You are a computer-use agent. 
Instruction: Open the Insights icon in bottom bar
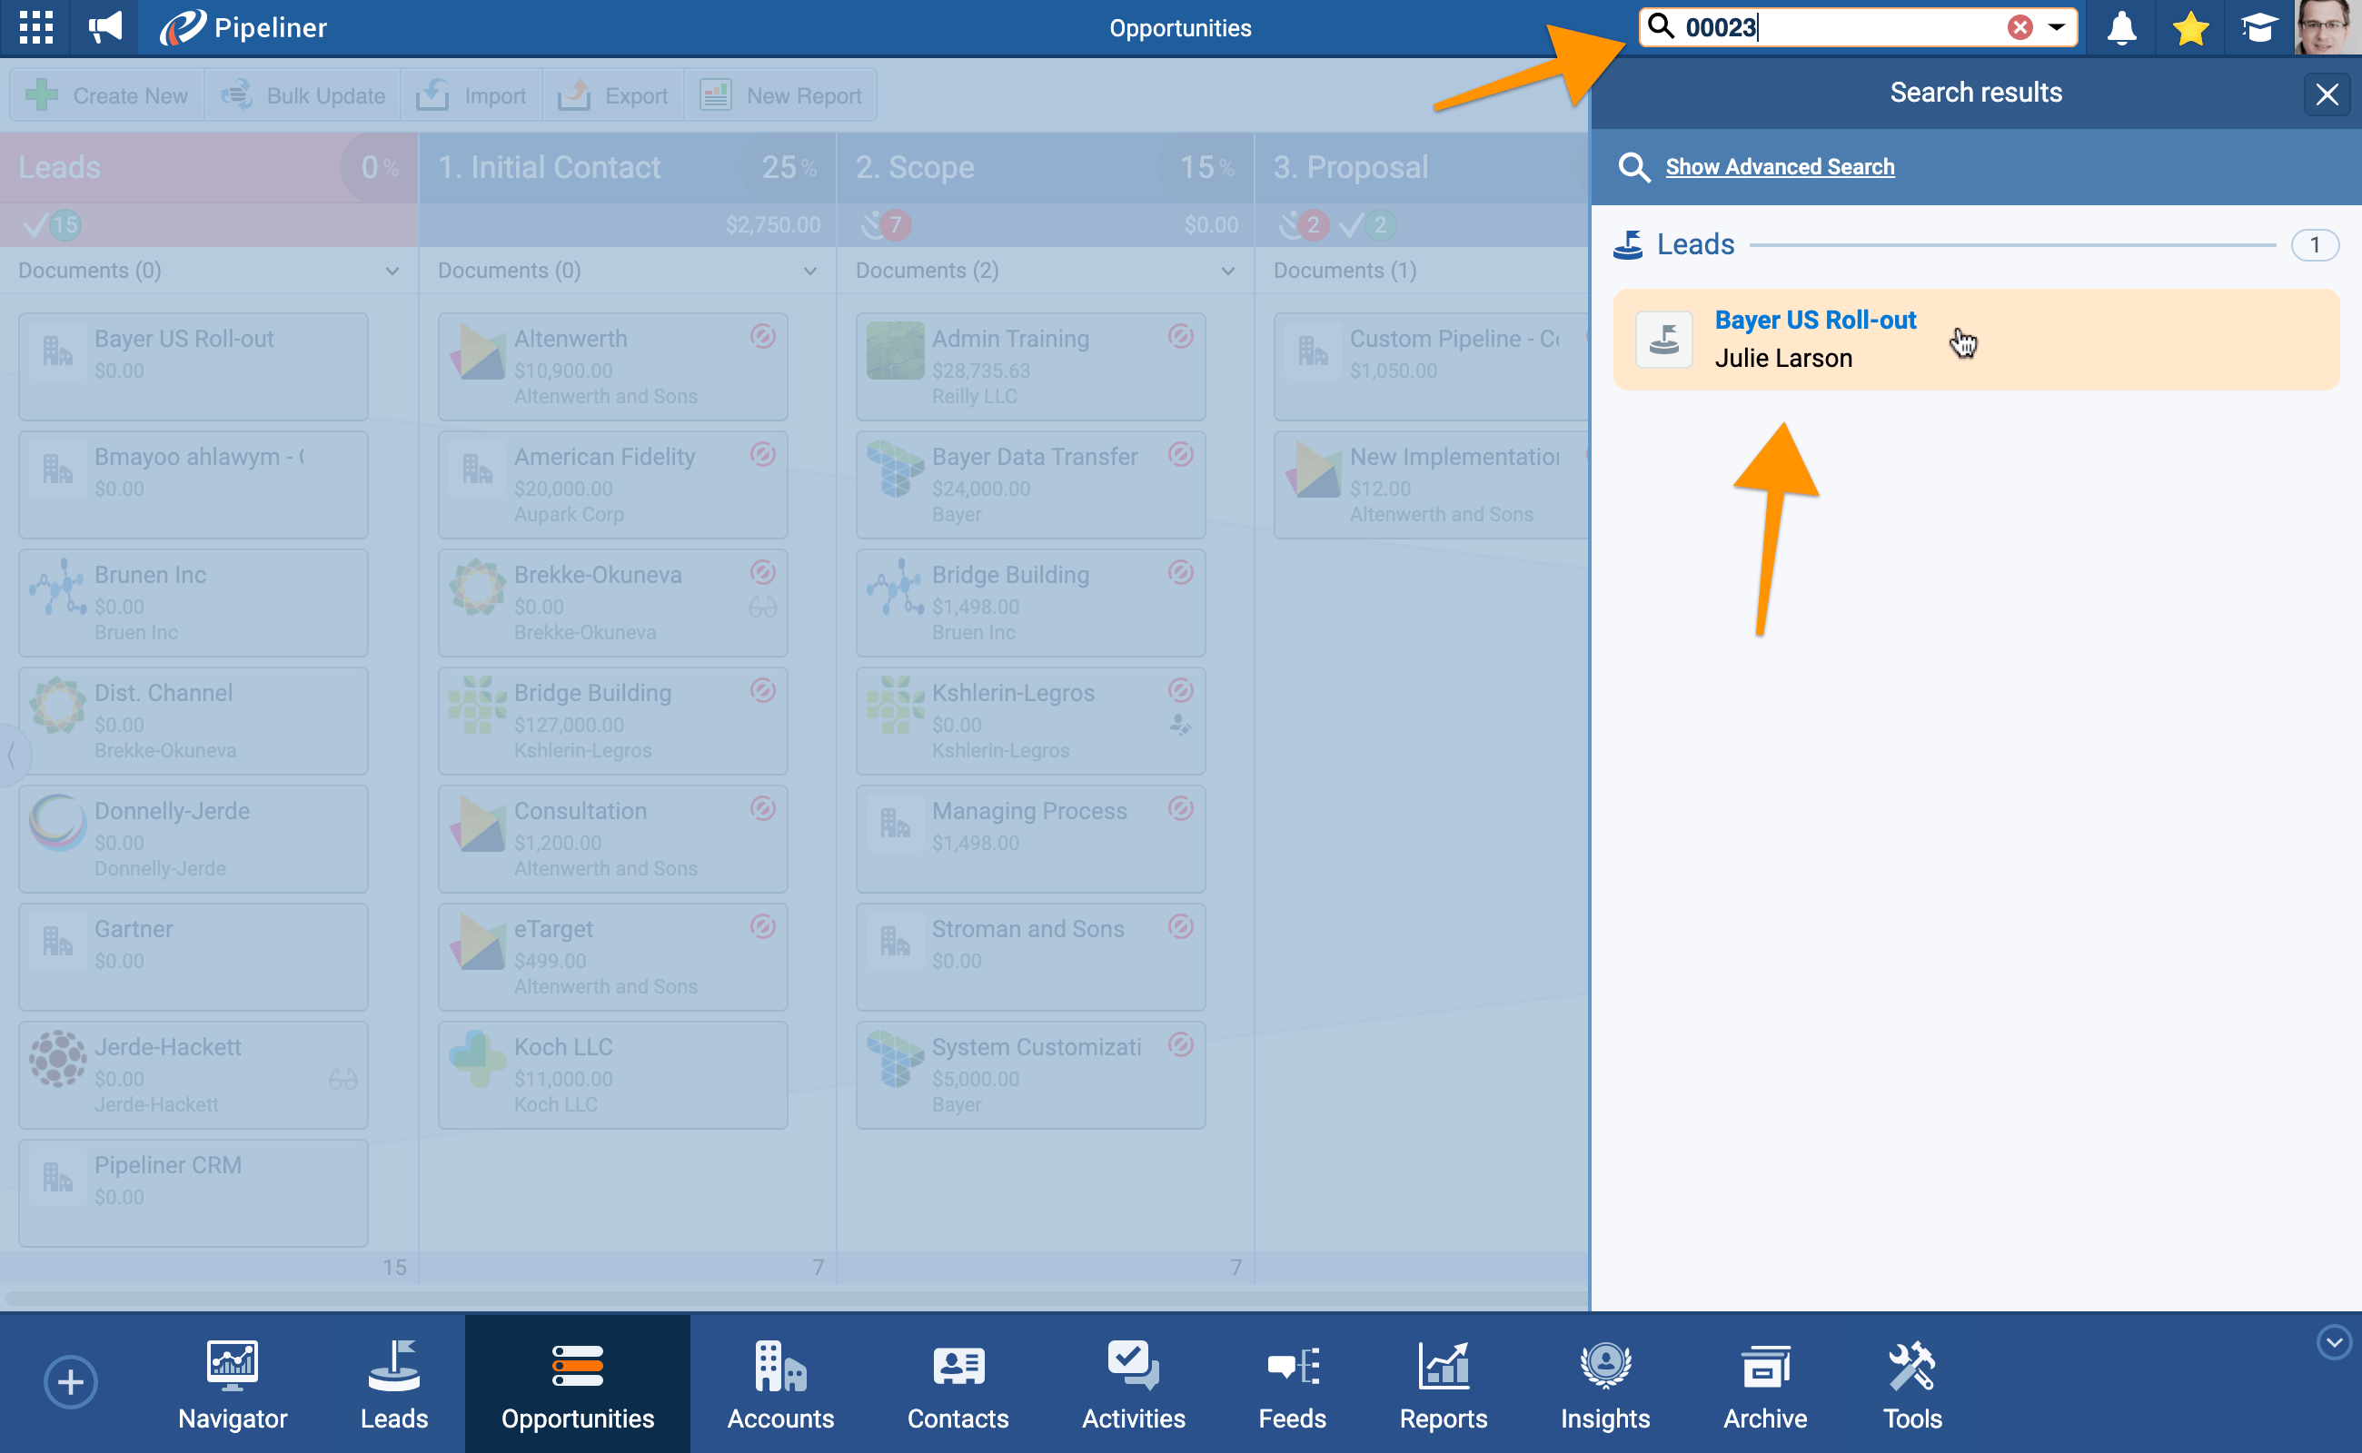1604,1384
